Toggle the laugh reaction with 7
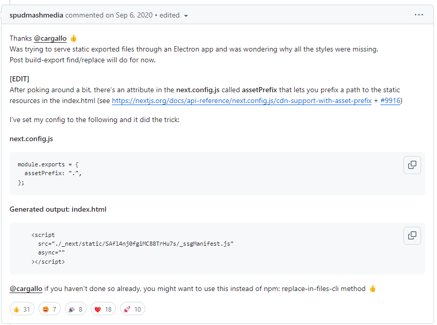The width and height of the screenshot is (437, 325). 49,309
